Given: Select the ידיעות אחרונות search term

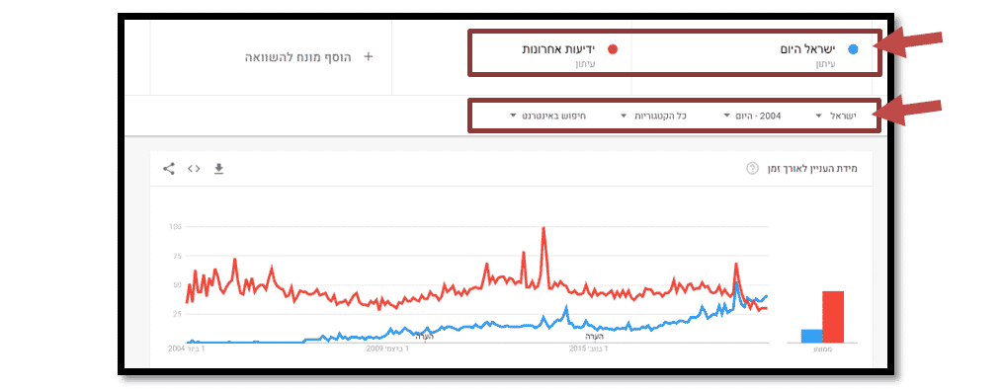Looking at the screenshot, I should click(x=558, y=49).
